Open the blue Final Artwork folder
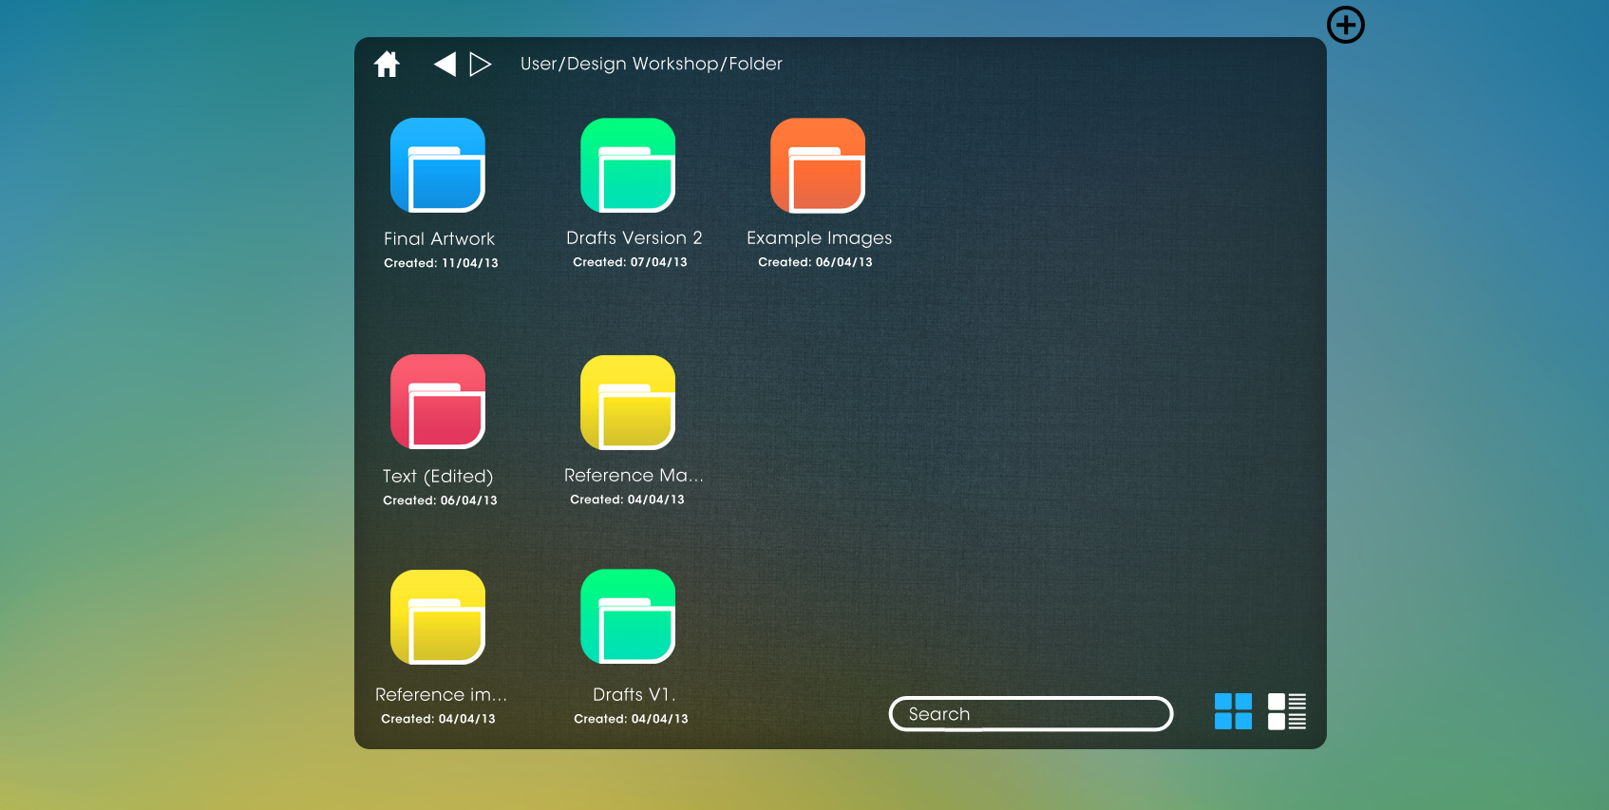Image resolution: width=1609 pixels, height=810 pixels. (438, 165)
